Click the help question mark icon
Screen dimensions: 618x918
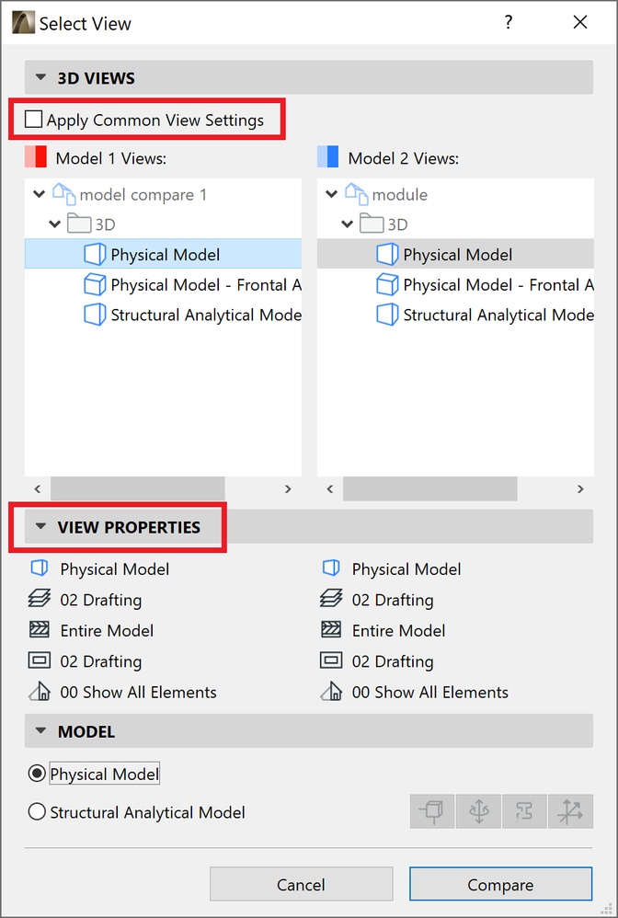[x=509, y=23]
